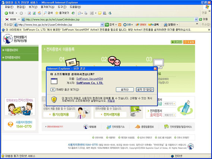Click the 전자서명자용 button

click(110, 114)
